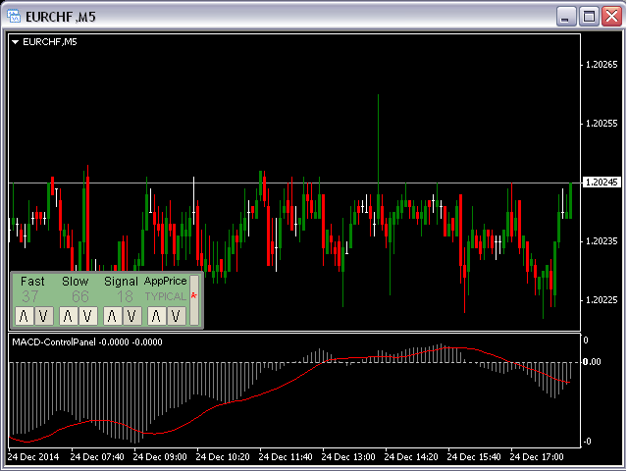Maximize the EURCHF chart window

[x=589, y=16]
